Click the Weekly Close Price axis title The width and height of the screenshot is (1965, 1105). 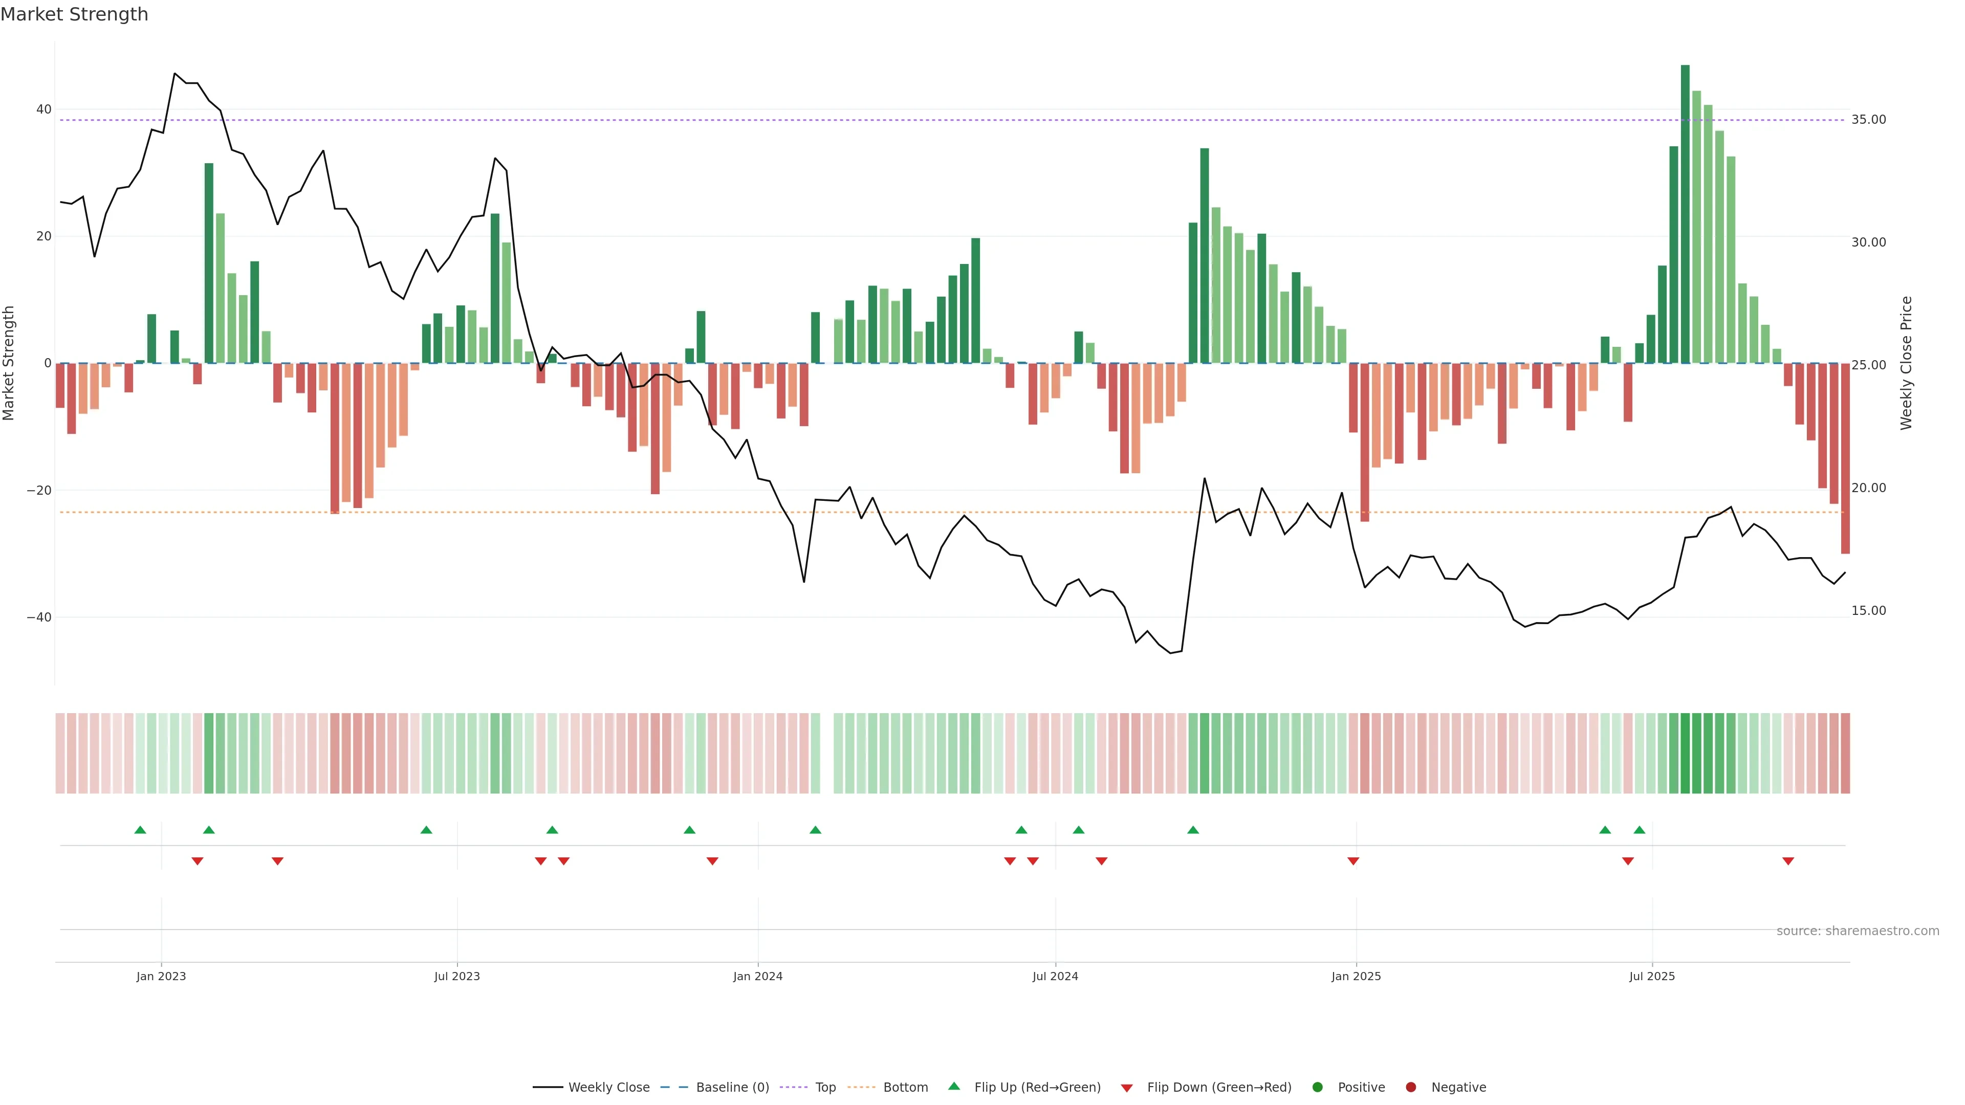coord(1906,363)
